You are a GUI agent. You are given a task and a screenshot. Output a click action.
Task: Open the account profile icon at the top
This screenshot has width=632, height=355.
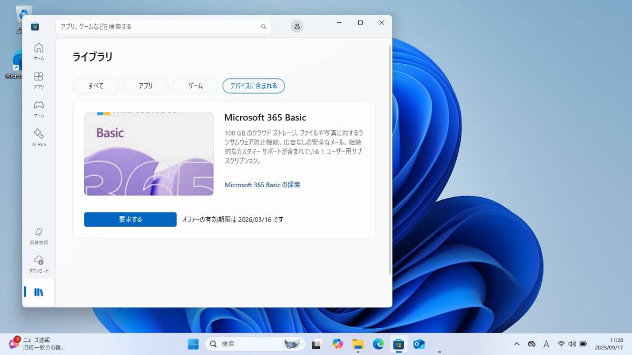click(x=297, y=26)
